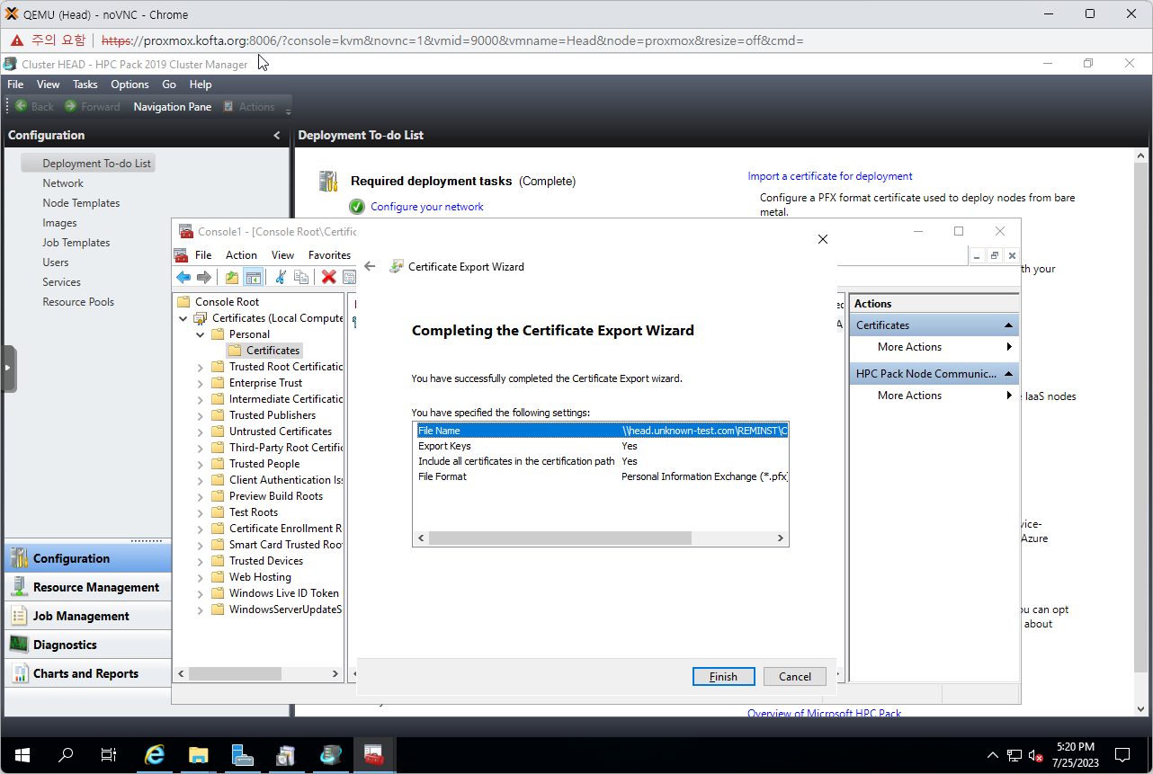The width and height of the screenshot is (1153, 774).
Task: Open the Import a certificate for deployment link
Action: (829, 176)
